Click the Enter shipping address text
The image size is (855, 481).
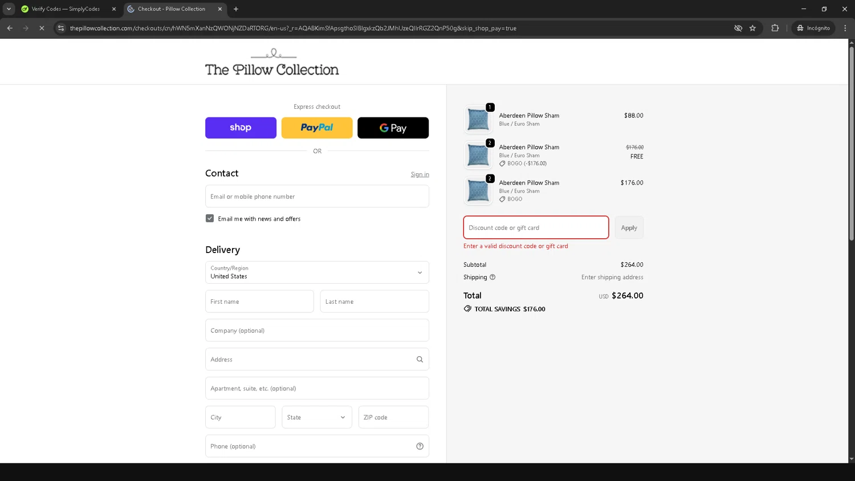(x=612, y=278)
